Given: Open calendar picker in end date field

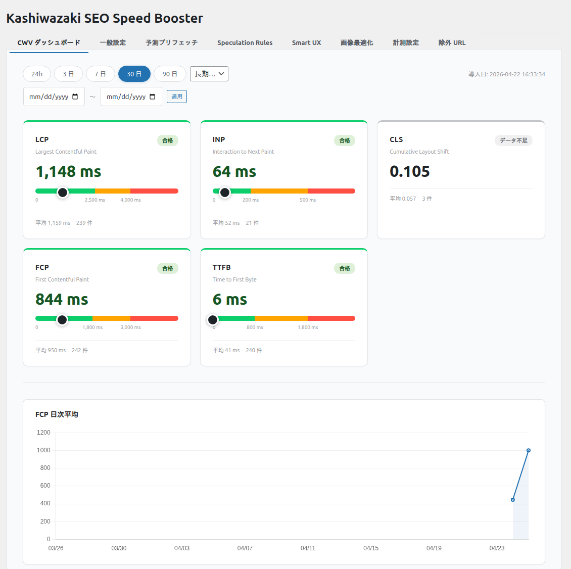Looking at the screenshot, I should pos(153,97).
